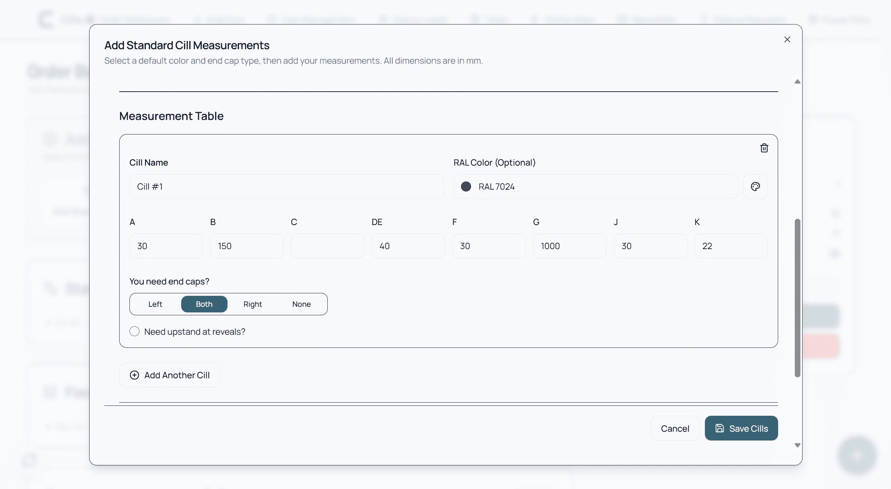
Task: Click the K field showing 22
Action: pyautogui.click(x=730, y=246)
